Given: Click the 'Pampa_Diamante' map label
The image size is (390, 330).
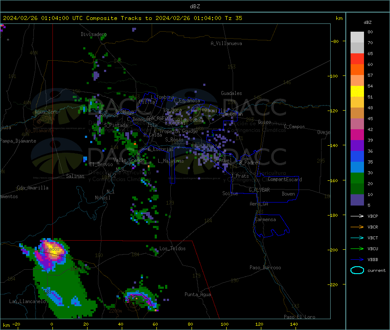Looking at the screenshot, I should click(18, 141).
